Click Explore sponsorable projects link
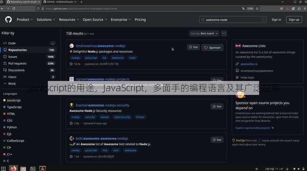 pos(254,128)
